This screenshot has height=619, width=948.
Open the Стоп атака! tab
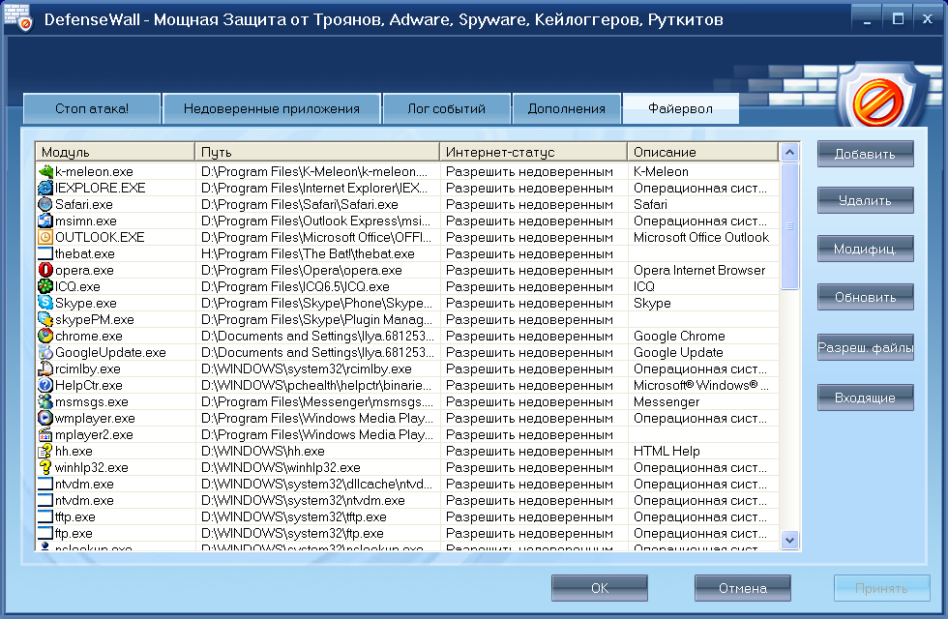pos(92,108)
